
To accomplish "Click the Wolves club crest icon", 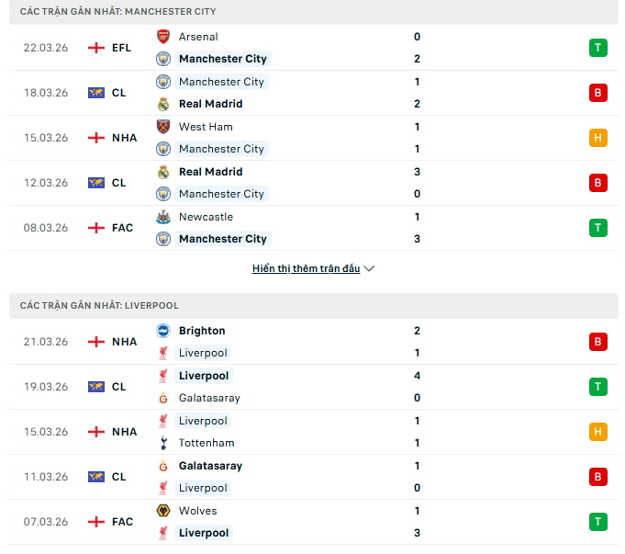I will click(x=163, y=511).
